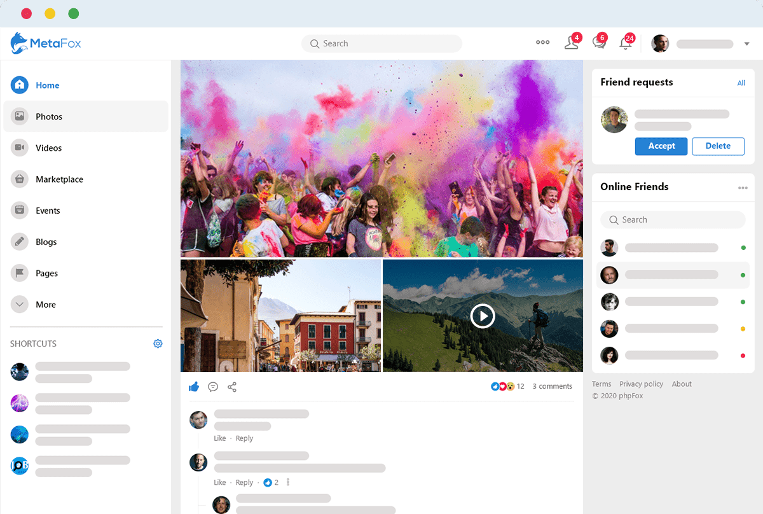This screenshot has height=514, width=763.
Task: Open the three-dots apps menu in header
Action: (x=542, y=43)
